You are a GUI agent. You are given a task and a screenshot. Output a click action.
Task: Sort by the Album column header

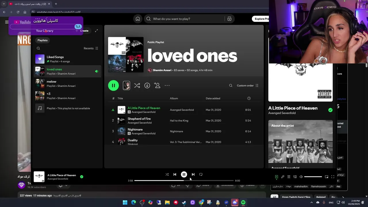(x=174, y=98)
